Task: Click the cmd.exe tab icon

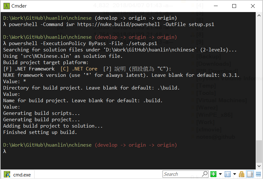Action: (x=7, y=175)
